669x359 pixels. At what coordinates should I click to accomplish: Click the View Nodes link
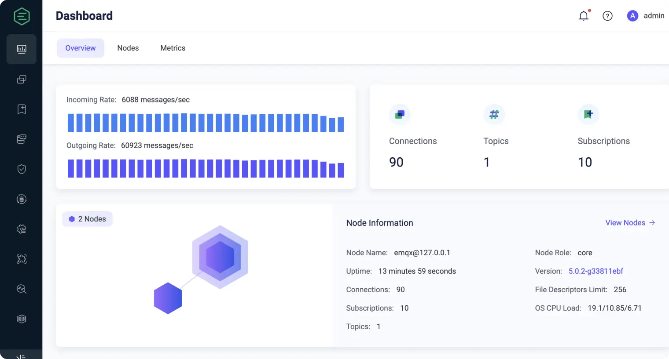[x=630, y=223]
